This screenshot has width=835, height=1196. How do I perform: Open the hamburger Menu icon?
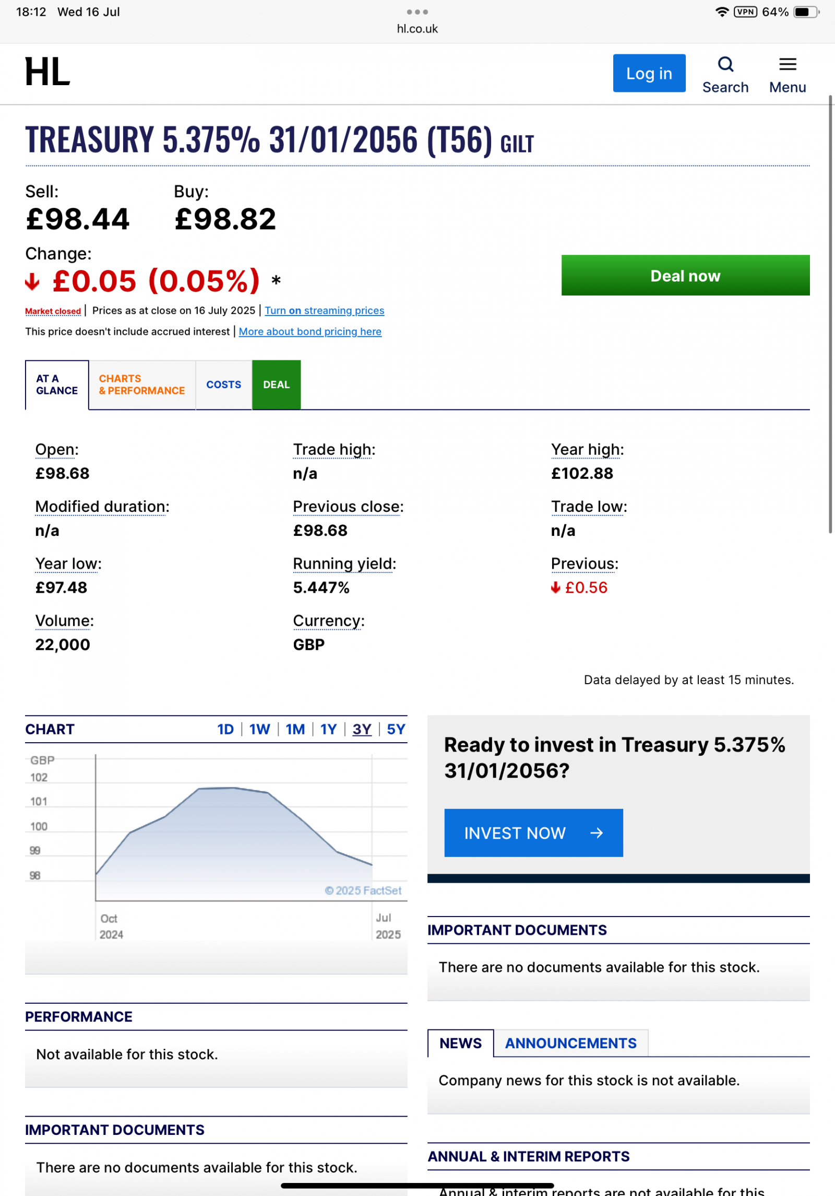pos(787,65)
